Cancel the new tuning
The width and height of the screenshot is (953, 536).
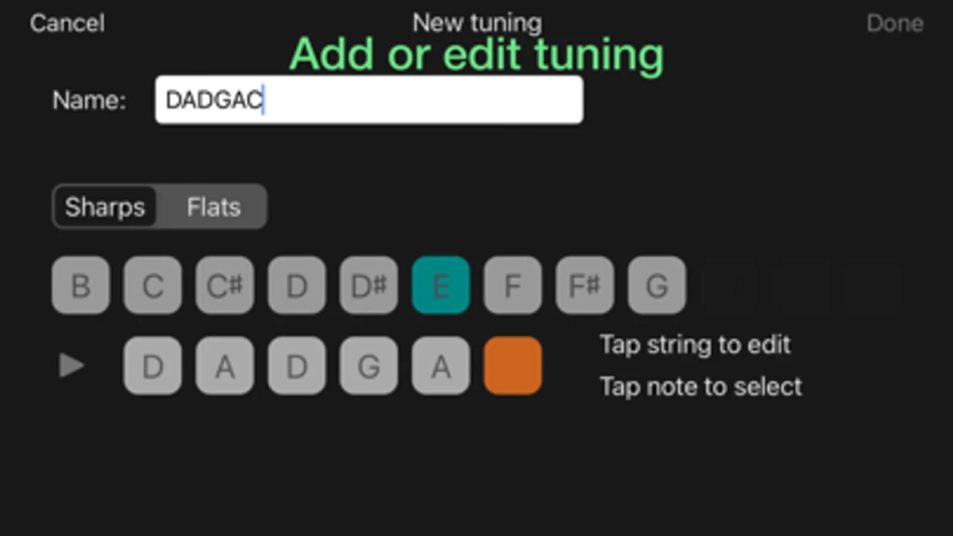67,23
